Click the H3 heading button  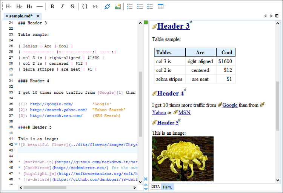click(29, 6)
